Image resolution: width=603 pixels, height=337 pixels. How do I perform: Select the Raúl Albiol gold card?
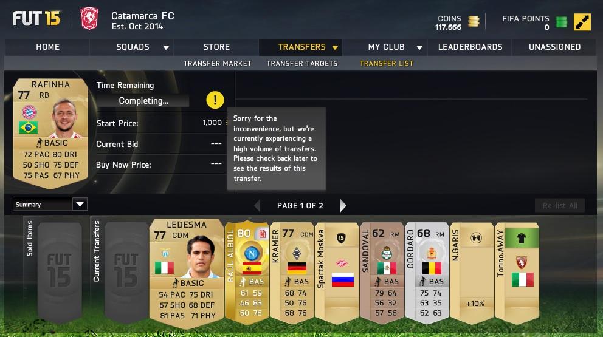(247, 273)
